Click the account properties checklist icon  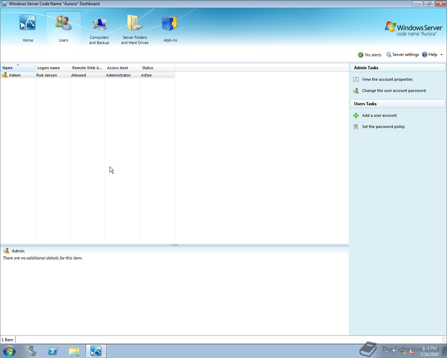click(x=356, y=80)
